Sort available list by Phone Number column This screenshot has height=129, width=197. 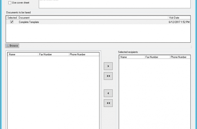pos(83,54)
